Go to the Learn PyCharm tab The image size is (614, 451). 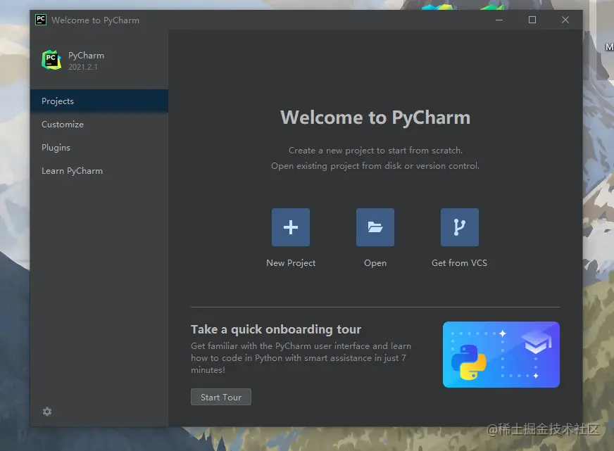(99, 171)
